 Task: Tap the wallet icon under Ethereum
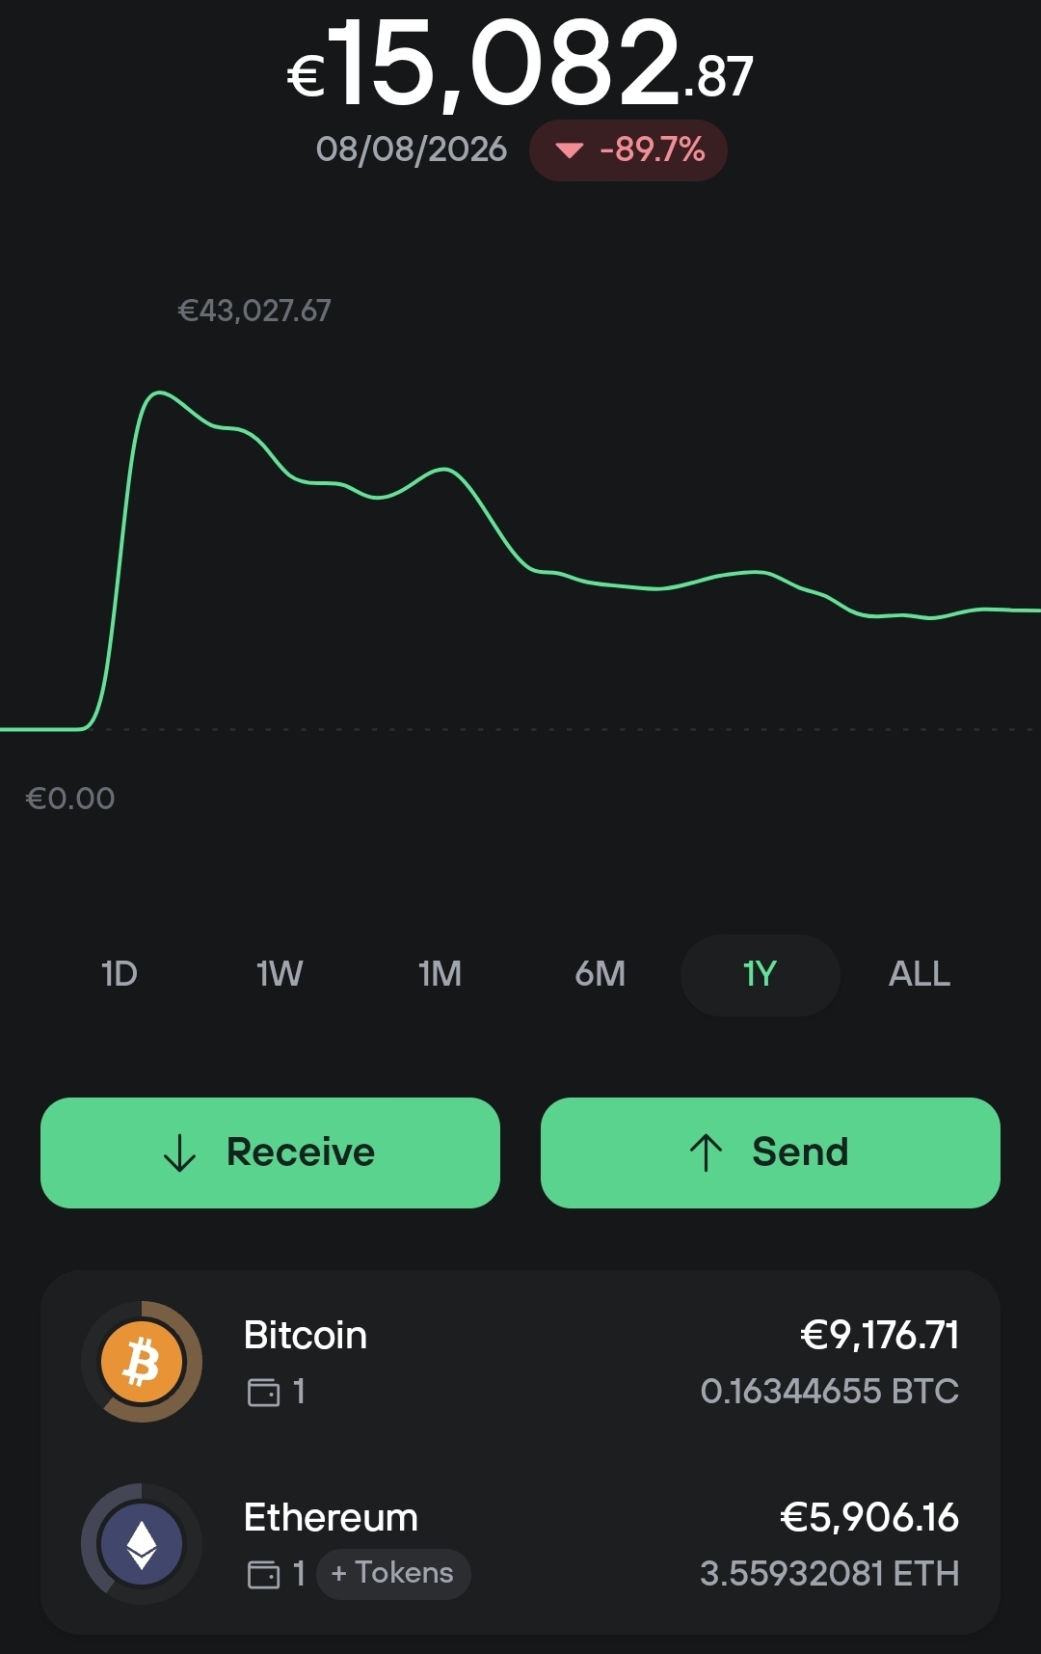click(x=263, y=1574)
